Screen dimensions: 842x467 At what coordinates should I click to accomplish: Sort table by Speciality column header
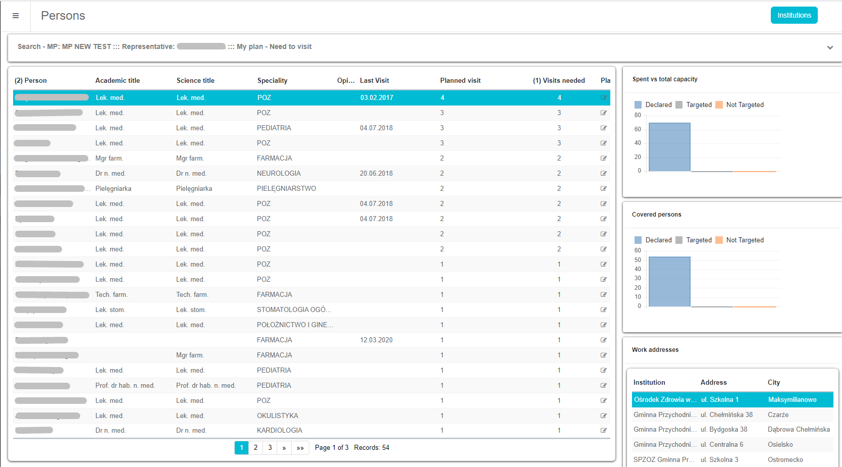coord(272,81)
